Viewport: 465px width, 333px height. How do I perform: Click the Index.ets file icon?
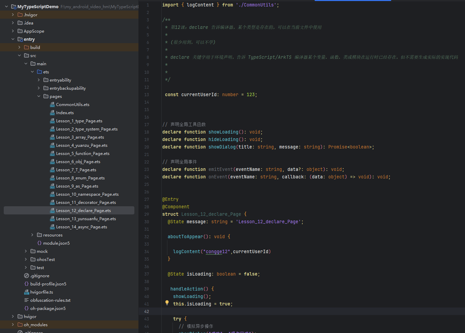tap(52, 113)
